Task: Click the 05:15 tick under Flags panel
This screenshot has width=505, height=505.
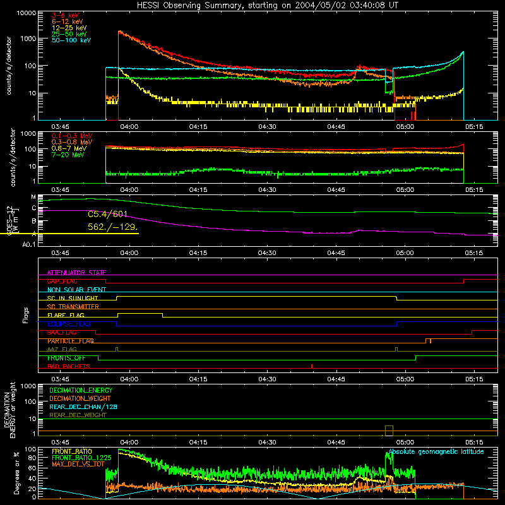Action: [474, 379]
